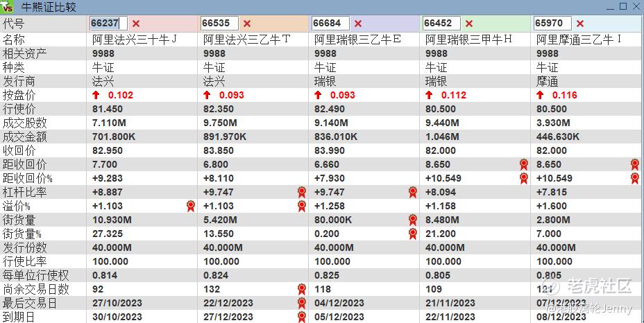Screen dimensions: 644x323
Task: Click the ribbon badge by 66237 premium +1.103
Action: (x=191, y=206)
